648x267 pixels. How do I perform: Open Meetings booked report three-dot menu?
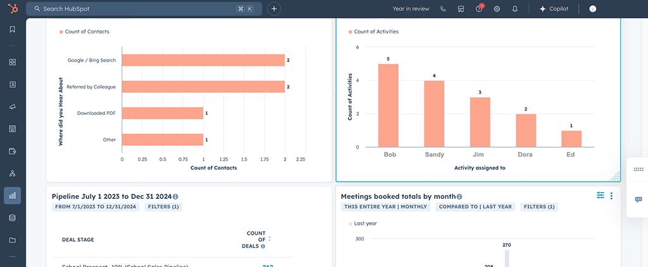click(x=611, y=196)
